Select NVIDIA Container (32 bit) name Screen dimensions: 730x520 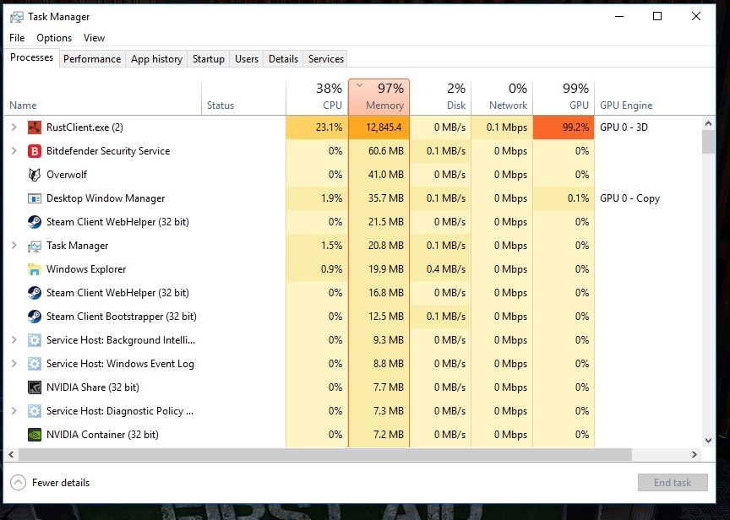pyautogui.click(x=102, y=435)
